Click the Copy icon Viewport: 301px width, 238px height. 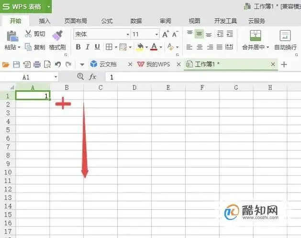pos(28,47)
